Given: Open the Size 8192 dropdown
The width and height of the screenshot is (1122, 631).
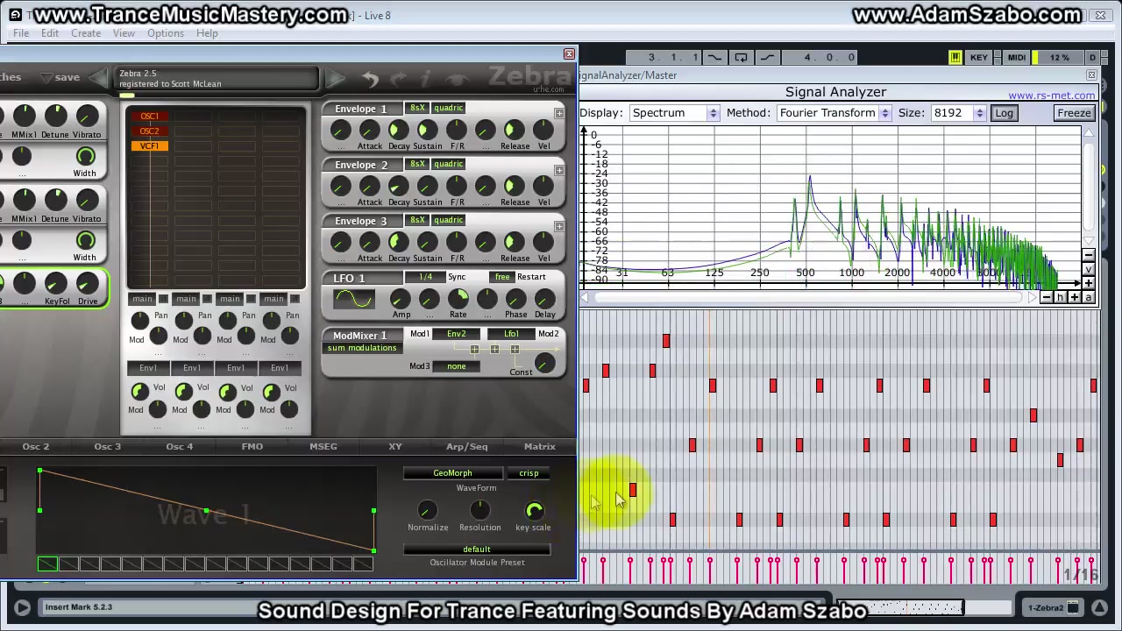Looking at the screenshot, I should point(957,113).
